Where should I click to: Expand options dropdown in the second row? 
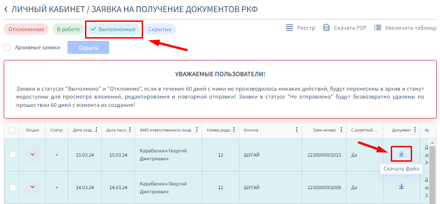tap(33, 187)
